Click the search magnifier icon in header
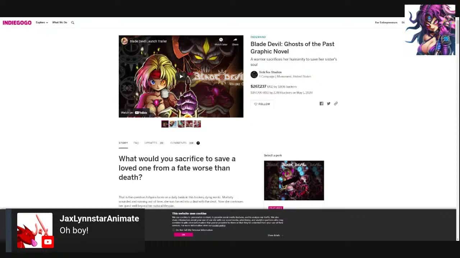Image resolution: width=460 pixels, height=258 pixels. [x=73, y=23]
